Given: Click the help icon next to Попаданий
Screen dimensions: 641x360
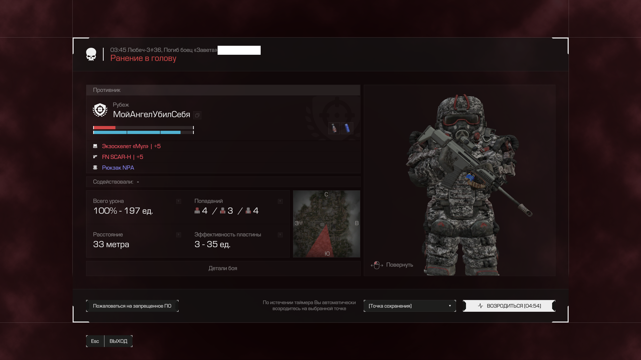Looking at the screenshot, I should coord(280,201).
